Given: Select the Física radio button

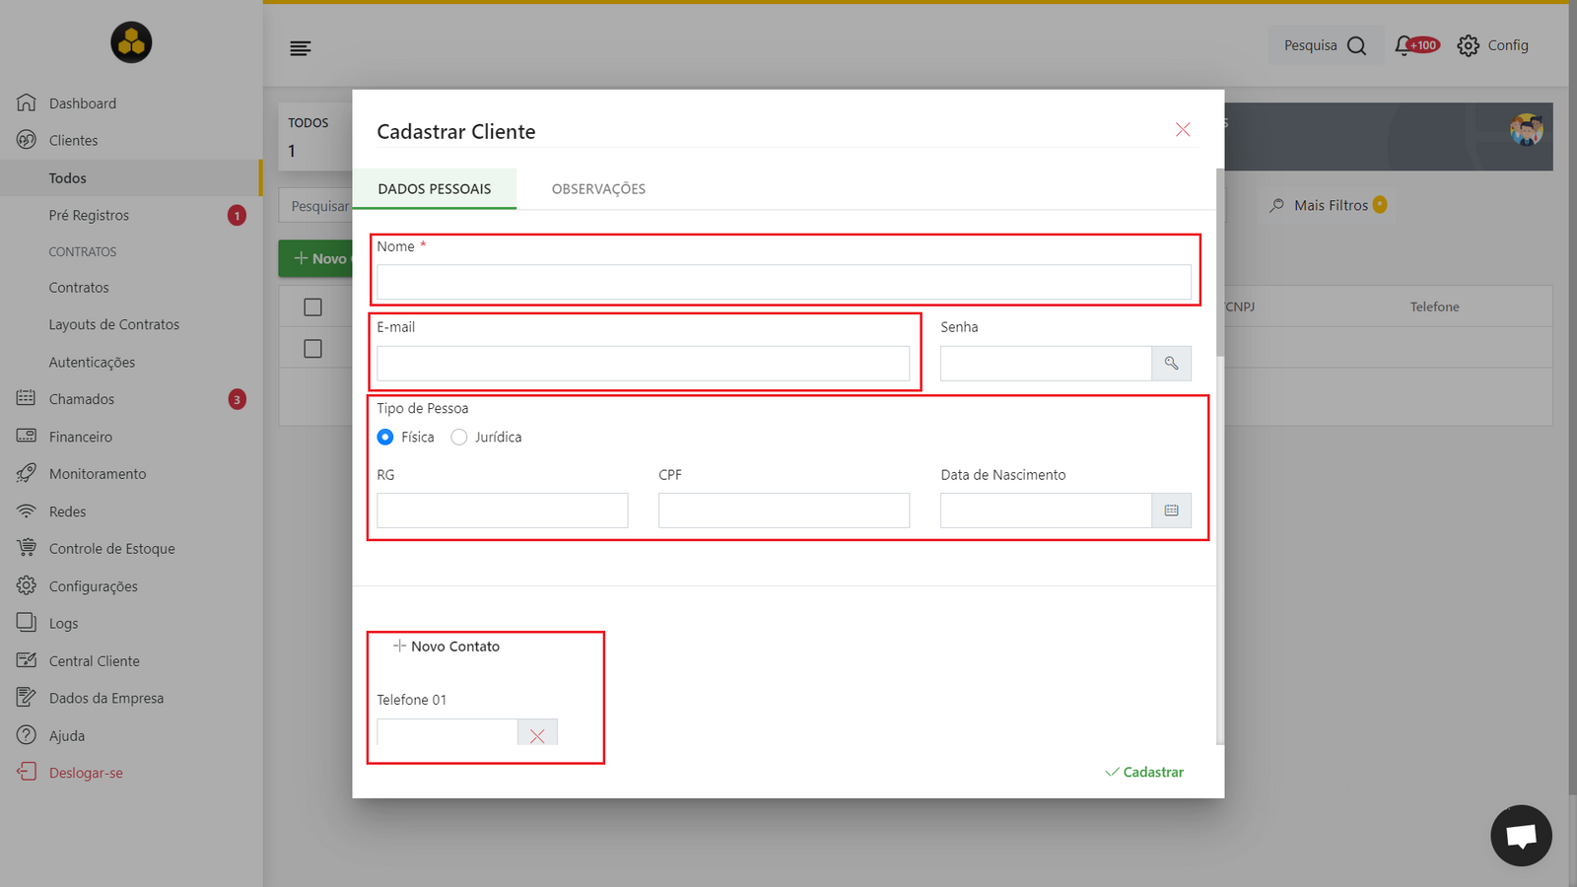Looking at the screenshot, I should [x=385, y=437].
